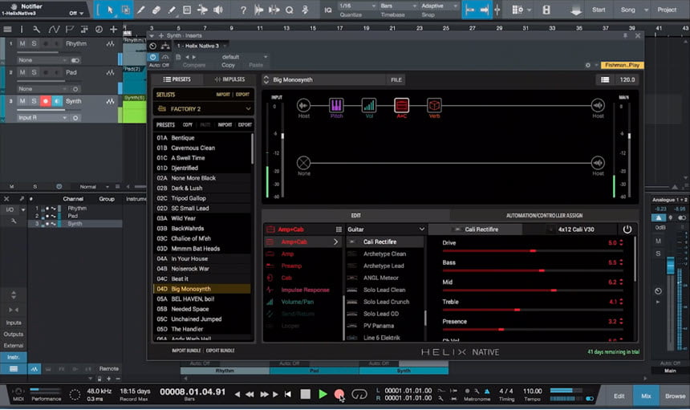This screenshot has height=410, width=690.
Task: Mute the Pad track
Action: [x=22, y=72]
